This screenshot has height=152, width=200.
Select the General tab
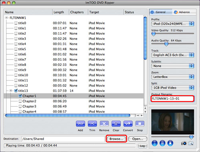pyautogui.click(x=160, y=12)
